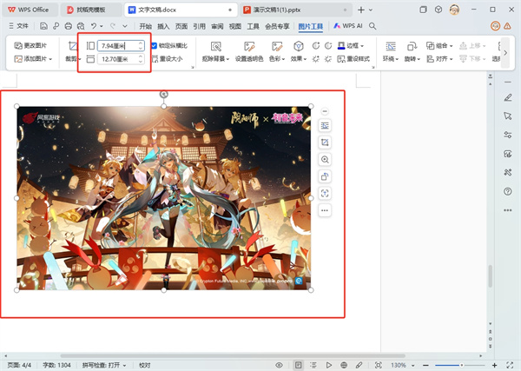Click the increase brightness sun icon

(316, 59)
